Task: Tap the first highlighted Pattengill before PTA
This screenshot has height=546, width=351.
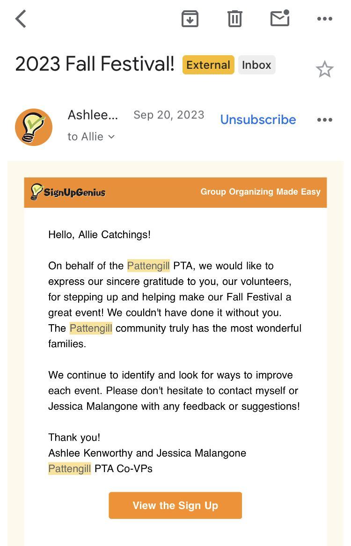Action: [148, 266]
